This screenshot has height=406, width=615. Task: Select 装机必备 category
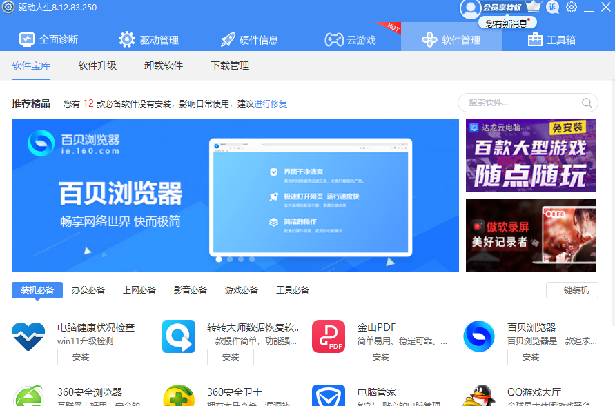coord(37,290)
